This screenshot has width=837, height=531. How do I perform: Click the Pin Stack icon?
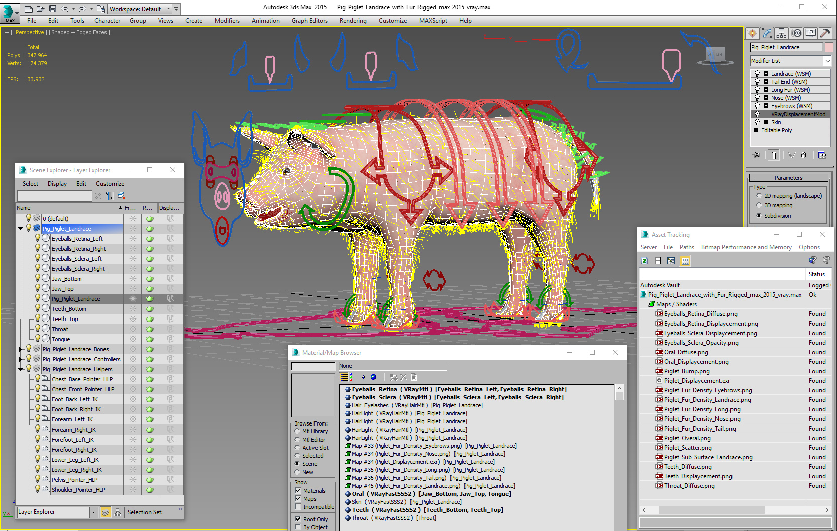point(756,155)
